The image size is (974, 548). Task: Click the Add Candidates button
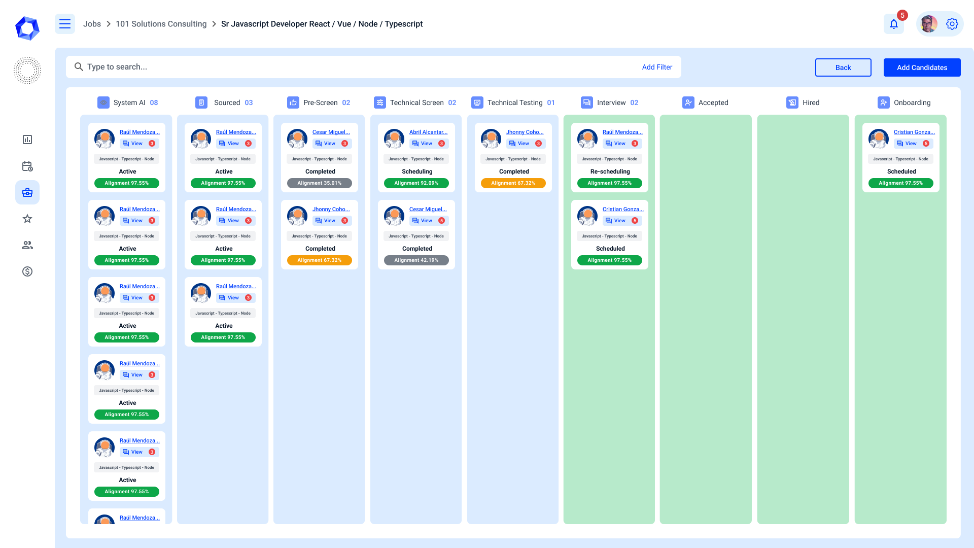(922, 67)
